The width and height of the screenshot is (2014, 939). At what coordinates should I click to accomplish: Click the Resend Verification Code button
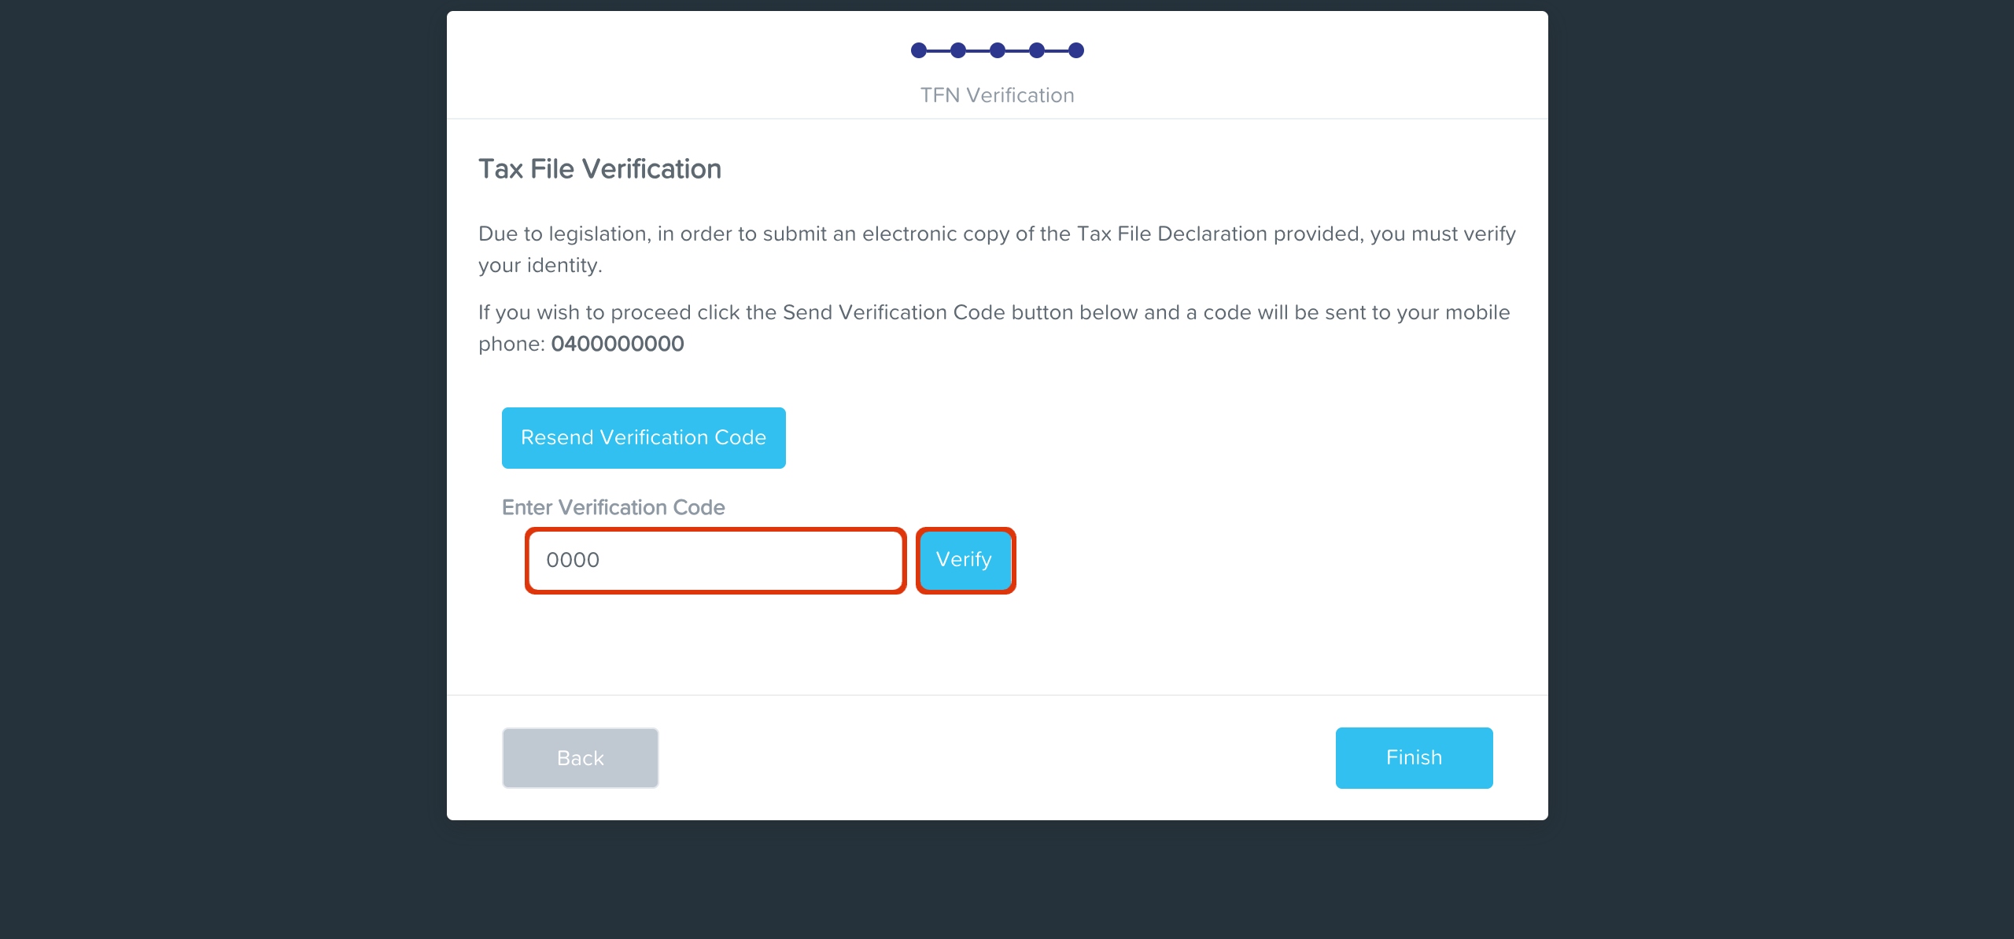tap(644, 438)
